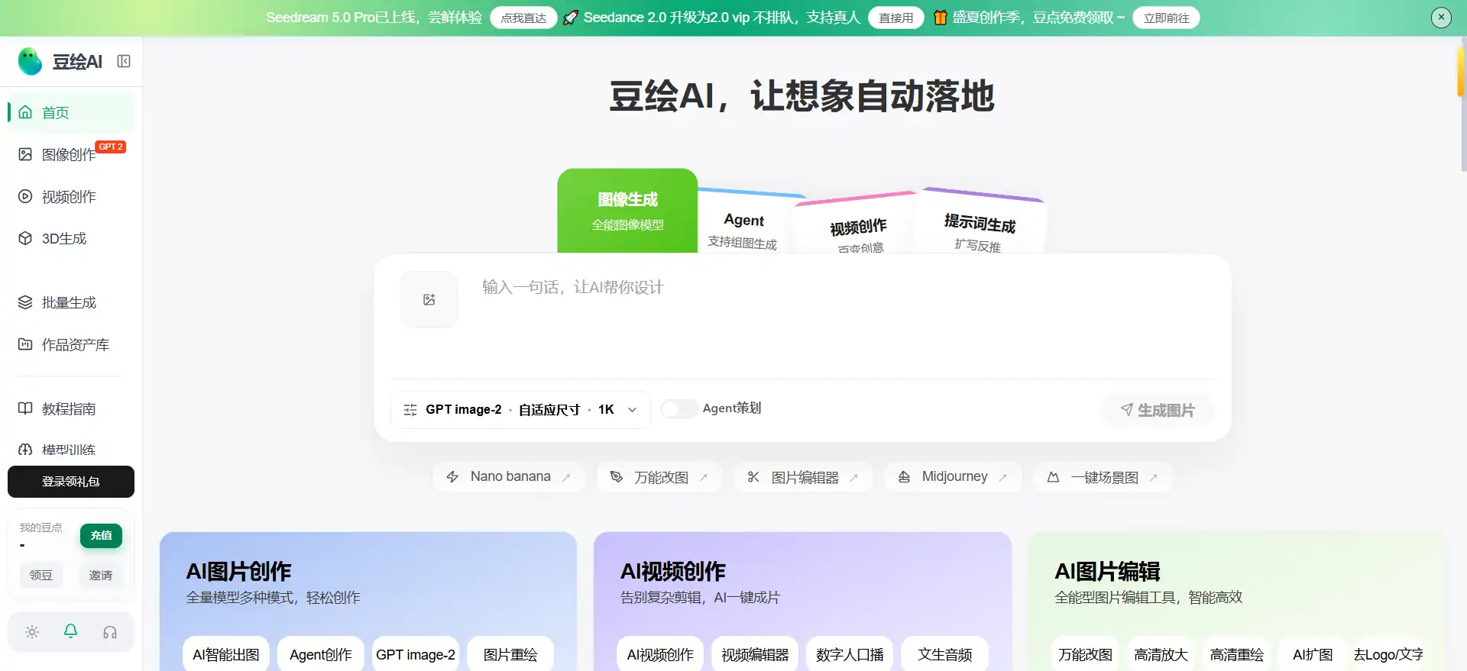Open the GPT image-2 model settings dropdown
Image resolution: width=1467 pixels, height=671 pixels.
(520, 410)
